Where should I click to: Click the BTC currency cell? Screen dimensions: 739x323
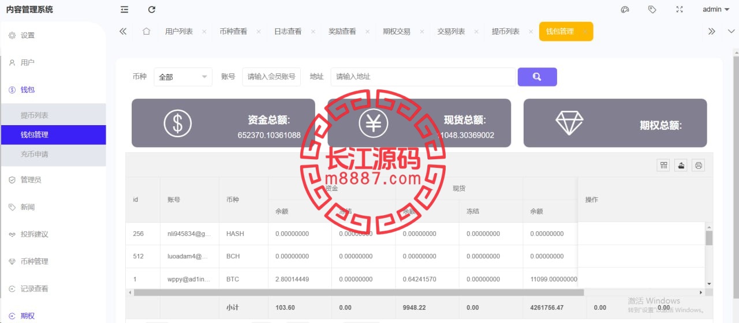point(244,279)
